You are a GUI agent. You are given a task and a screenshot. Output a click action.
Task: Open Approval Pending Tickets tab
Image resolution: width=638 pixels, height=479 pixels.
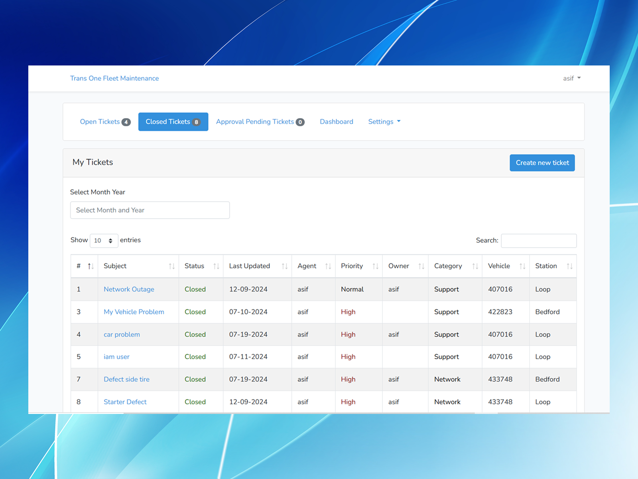[260, 122]
